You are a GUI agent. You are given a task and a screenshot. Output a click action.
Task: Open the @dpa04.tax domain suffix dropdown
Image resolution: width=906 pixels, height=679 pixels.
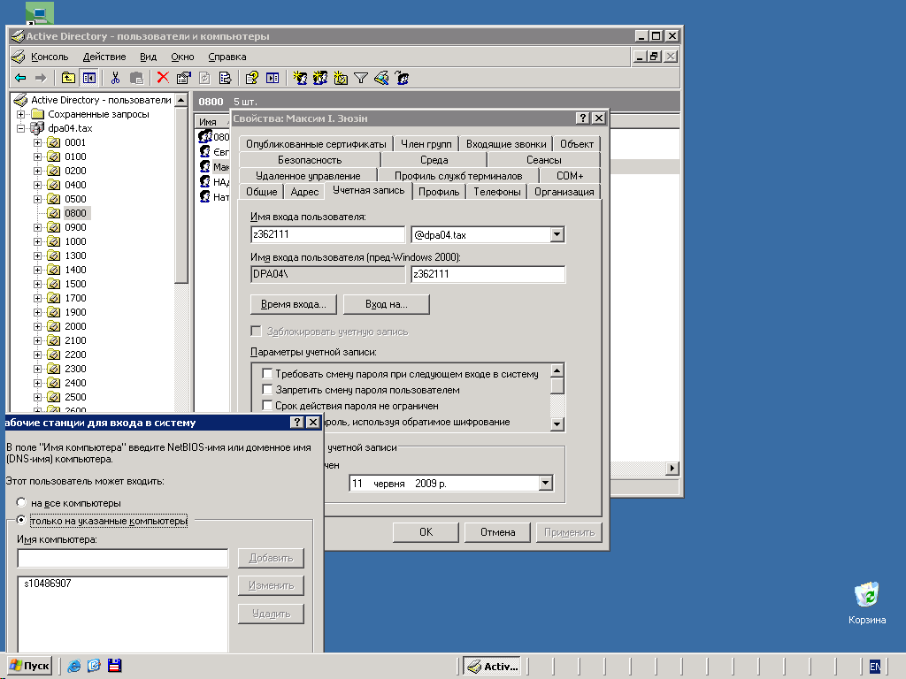pos(557,235)
